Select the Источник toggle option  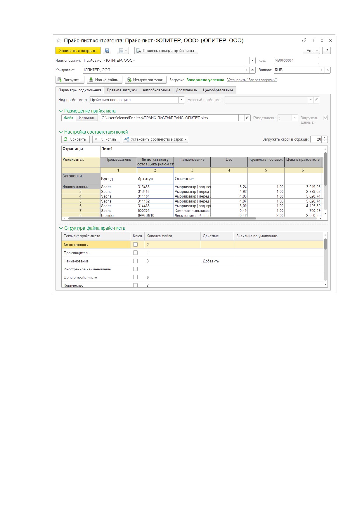(x=87, y=118)
